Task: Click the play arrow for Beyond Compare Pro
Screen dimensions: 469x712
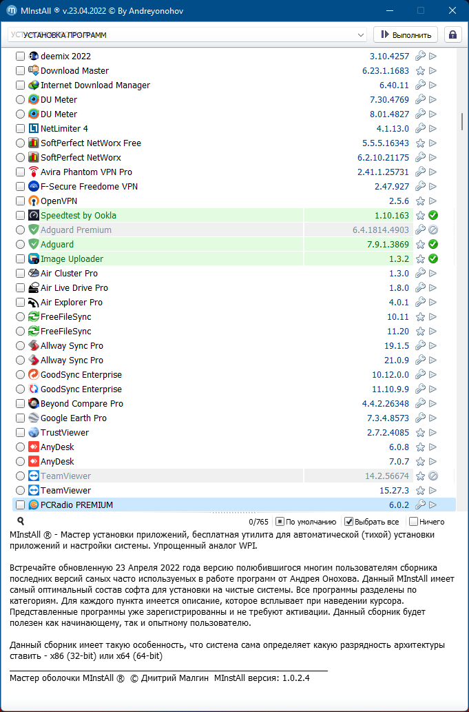Action: pos(433,404)
